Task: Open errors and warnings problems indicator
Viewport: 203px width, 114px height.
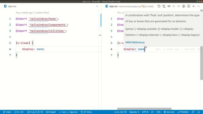Action: point(35,112)
